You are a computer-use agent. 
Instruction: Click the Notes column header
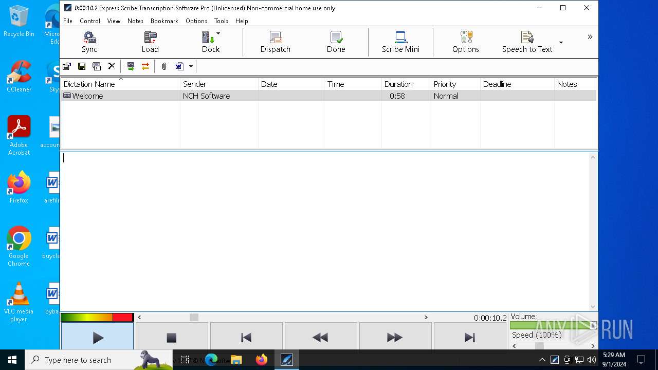click(575, 84)
